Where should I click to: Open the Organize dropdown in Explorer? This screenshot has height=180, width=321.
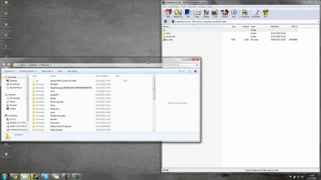pyautogui.click(x=9, y=71)
